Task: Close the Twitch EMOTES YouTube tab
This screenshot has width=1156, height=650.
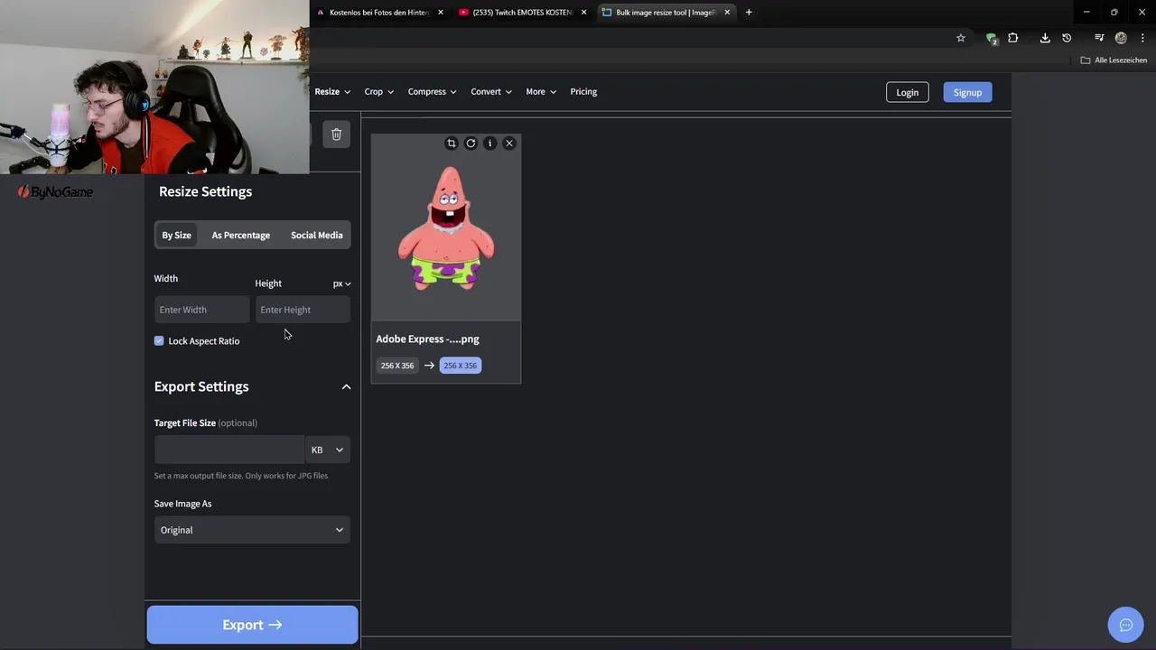Action: [584, 13]
